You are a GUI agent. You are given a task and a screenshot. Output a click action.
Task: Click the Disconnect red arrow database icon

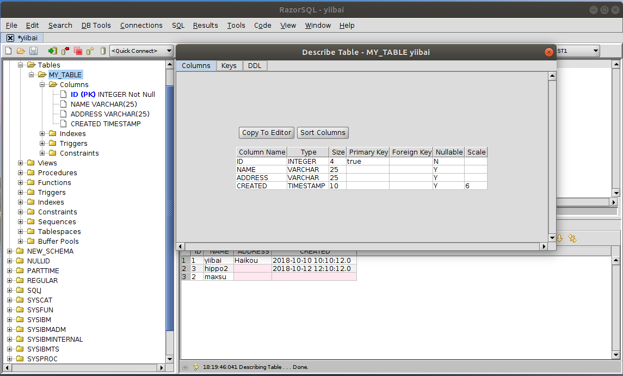point(65,51)
